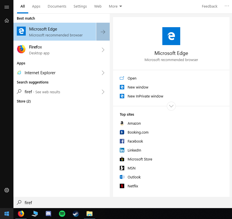Click New InPrivate window option

pos(145,96)
